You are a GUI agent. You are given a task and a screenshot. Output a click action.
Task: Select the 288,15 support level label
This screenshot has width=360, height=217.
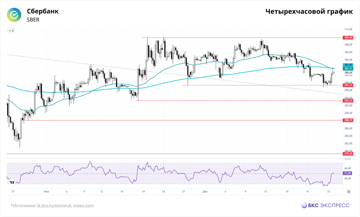(x=348, y=120)
